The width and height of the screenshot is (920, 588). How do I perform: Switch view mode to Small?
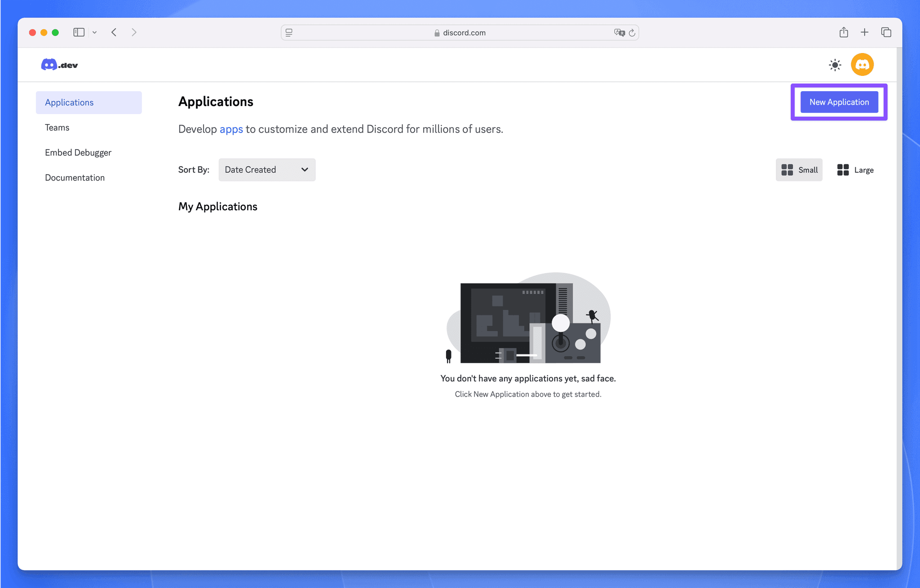click(799, 170)
